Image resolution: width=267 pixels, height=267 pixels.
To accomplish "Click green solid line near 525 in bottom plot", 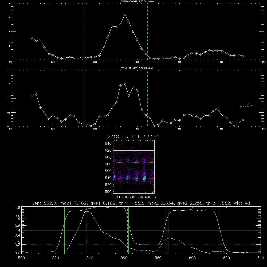I will coord(64,230).
